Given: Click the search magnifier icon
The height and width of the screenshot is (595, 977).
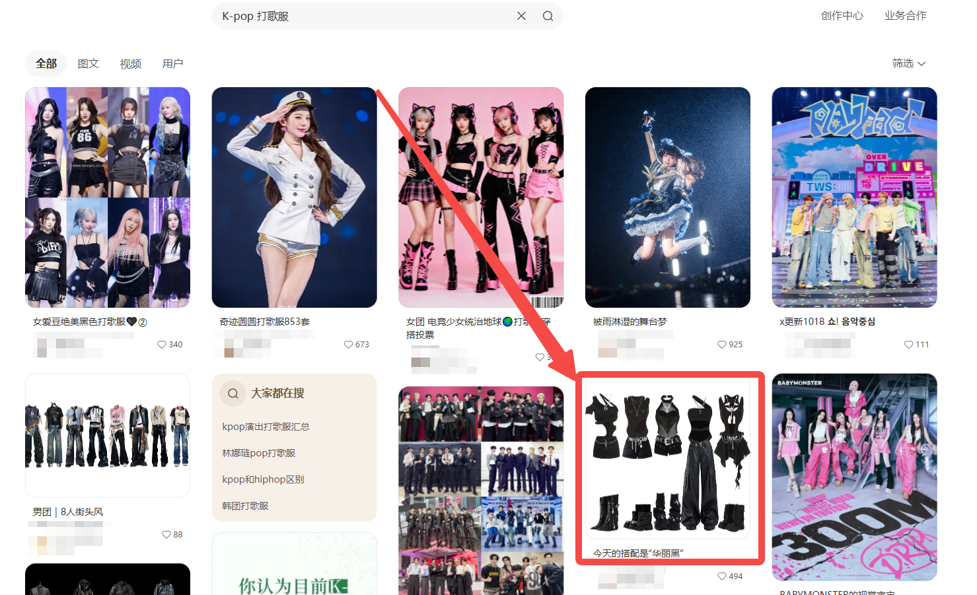Looking at the screenshot, I should click(x=548, y=16).
